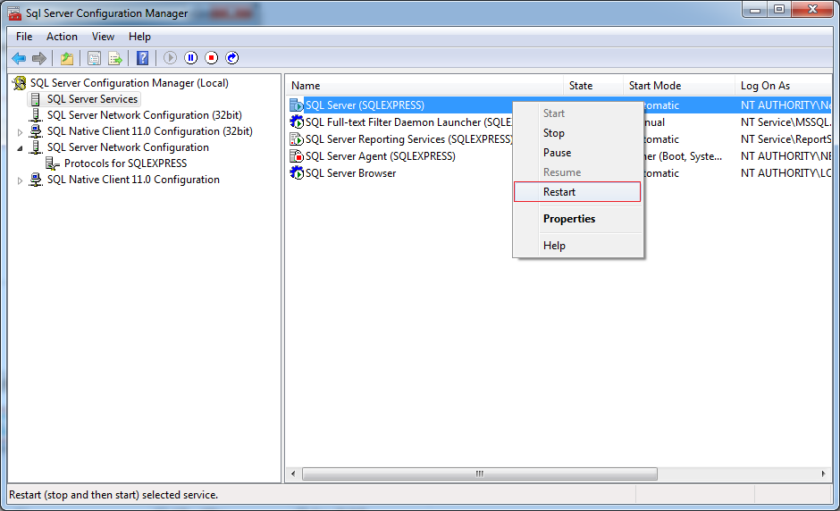Collapse the SQL Server Network Configuration node
Screen dimensions: 840x511
20,147
